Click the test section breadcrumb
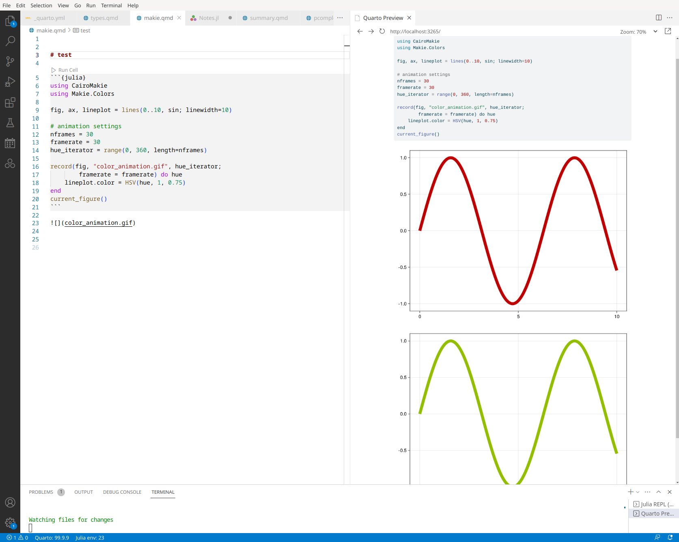 click(x=82, y=30)
